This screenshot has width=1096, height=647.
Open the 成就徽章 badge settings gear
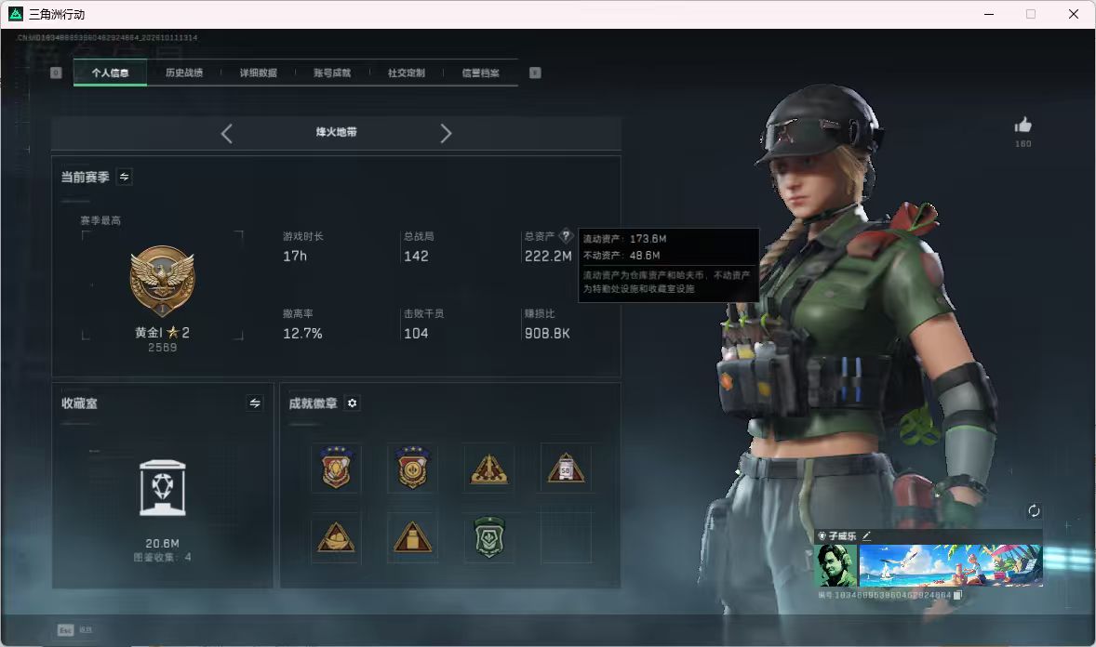pos(353,403)
